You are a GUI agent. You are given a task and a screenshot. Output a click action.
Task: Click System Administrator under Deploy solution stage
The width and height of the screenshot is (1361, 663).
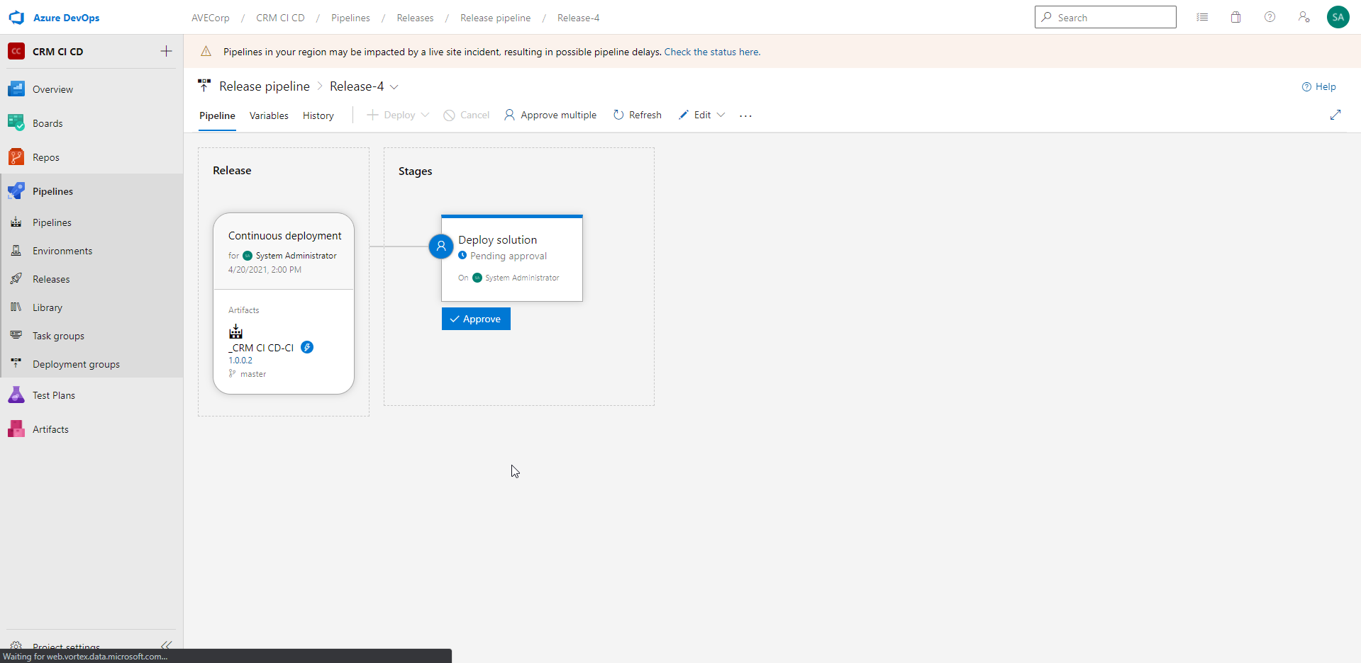tap(522, 278)
